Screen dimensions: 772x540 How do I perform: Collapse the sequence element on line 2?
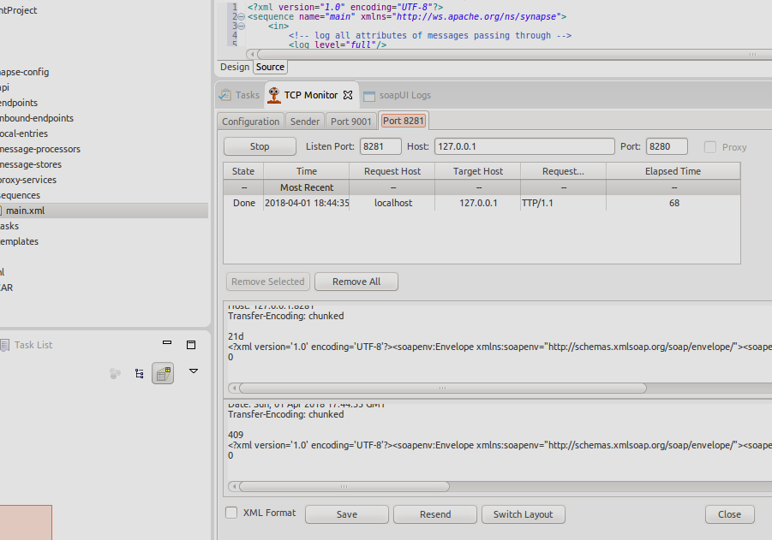pyautogui.click(x=241, y=16)
